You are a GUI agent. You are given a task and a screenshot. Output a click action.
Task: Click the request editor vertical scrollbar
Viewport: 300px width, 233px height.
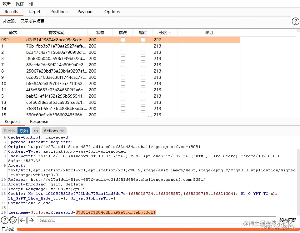click(298, 181)
